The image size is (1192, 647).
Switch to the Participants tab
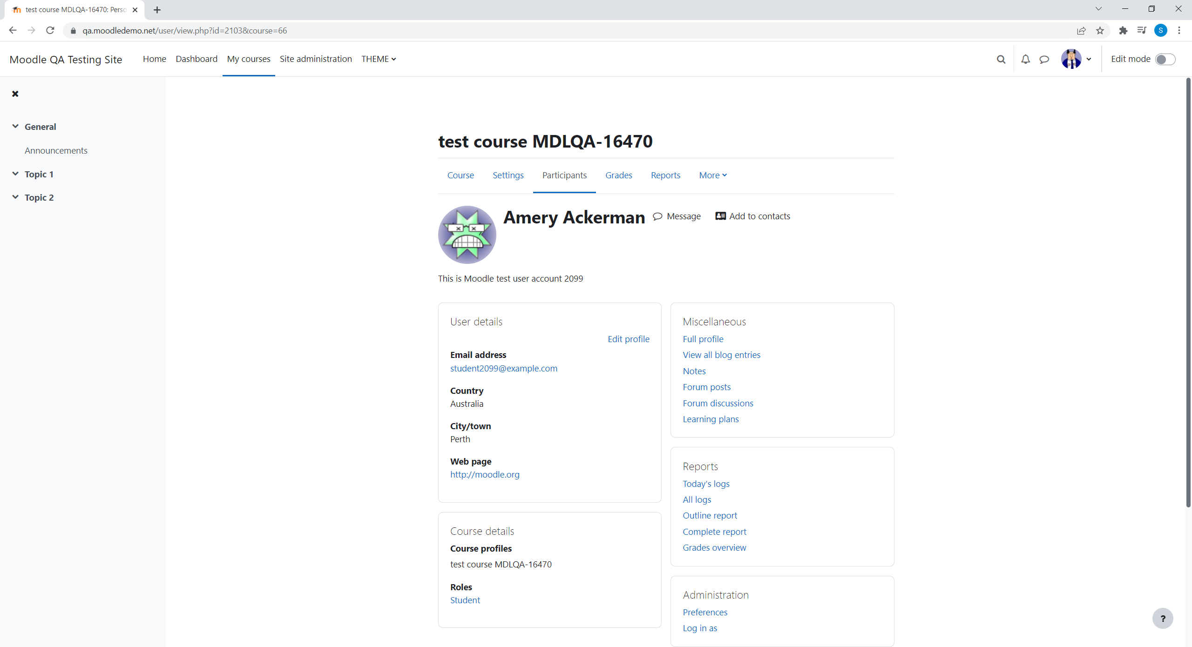[564, 175]
